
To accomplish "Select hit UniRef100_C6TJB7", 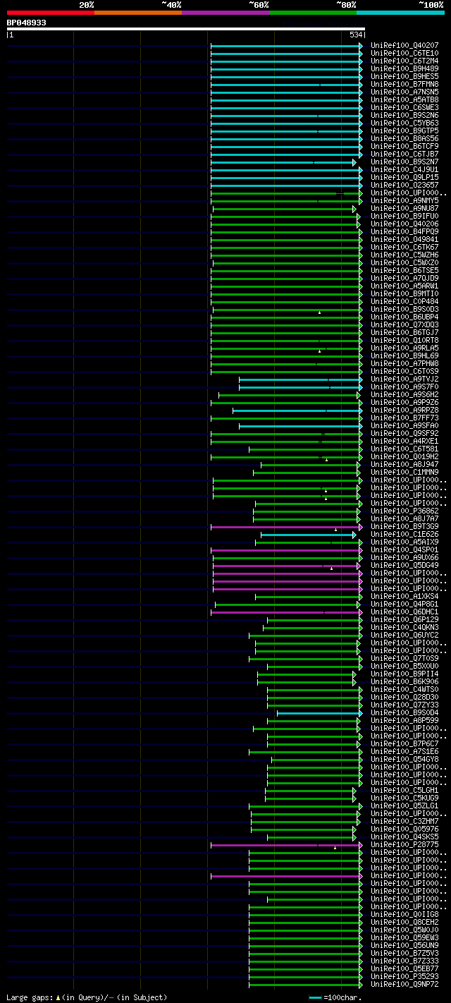I will point(404,154).
